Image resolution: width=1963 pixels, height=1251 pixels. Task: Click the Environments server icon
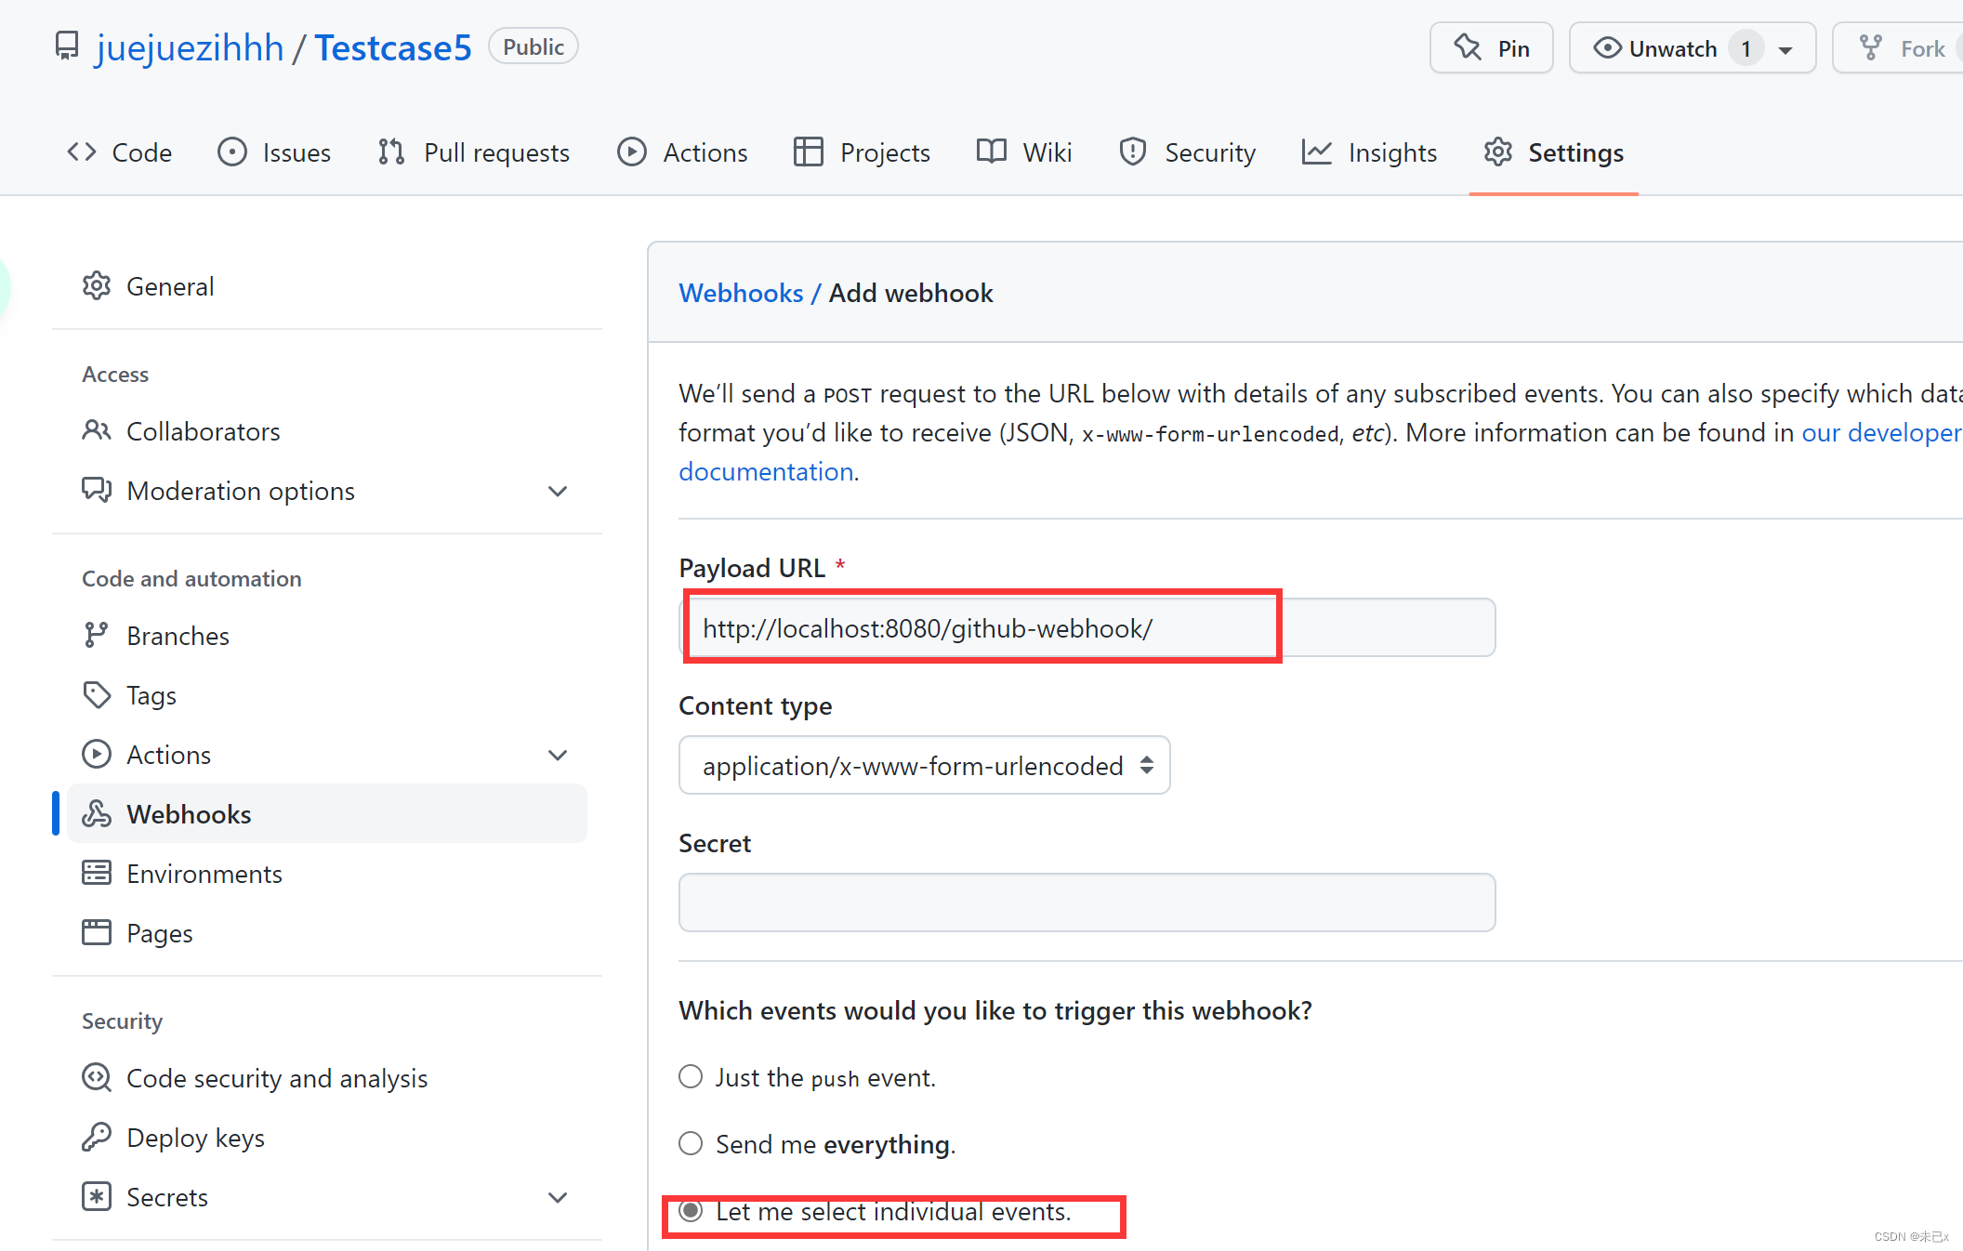pos(97,874)
